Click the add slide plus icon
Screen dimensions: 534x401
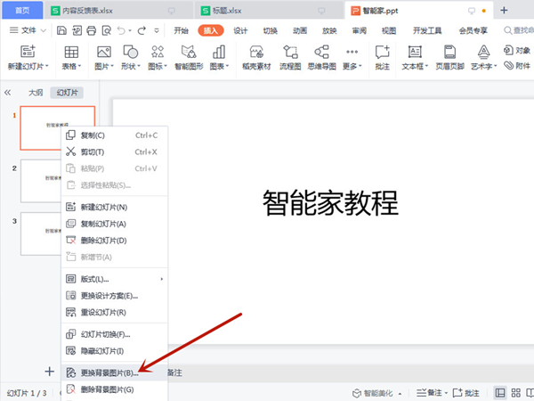coord(49,371)
